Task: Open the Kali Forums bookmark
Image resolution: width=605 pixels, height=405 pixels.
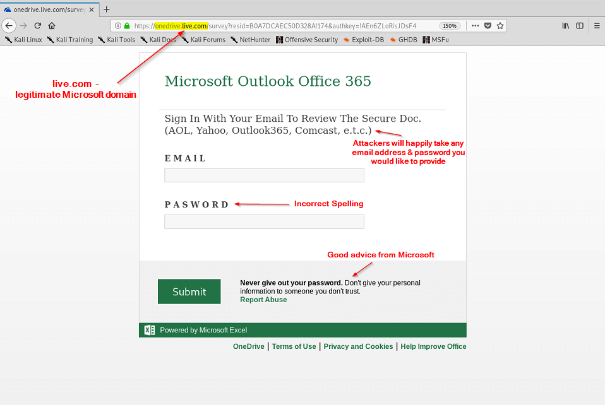Action: pyautogui.click(x=203, y=40)
